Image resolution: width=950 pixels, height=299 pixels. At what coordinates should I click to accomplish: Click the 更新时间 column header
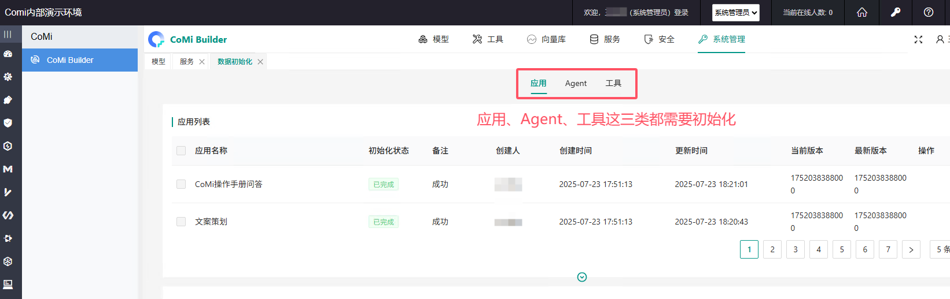(x=691, y=151)
